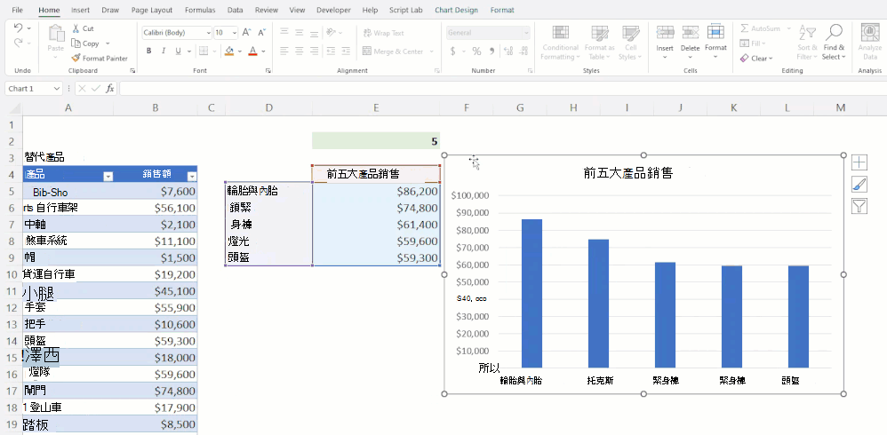Image resolution: width=887 pixels, height=435 pixels.
Task: Select the Format Painter tool
Action: [x=100, y=59]
